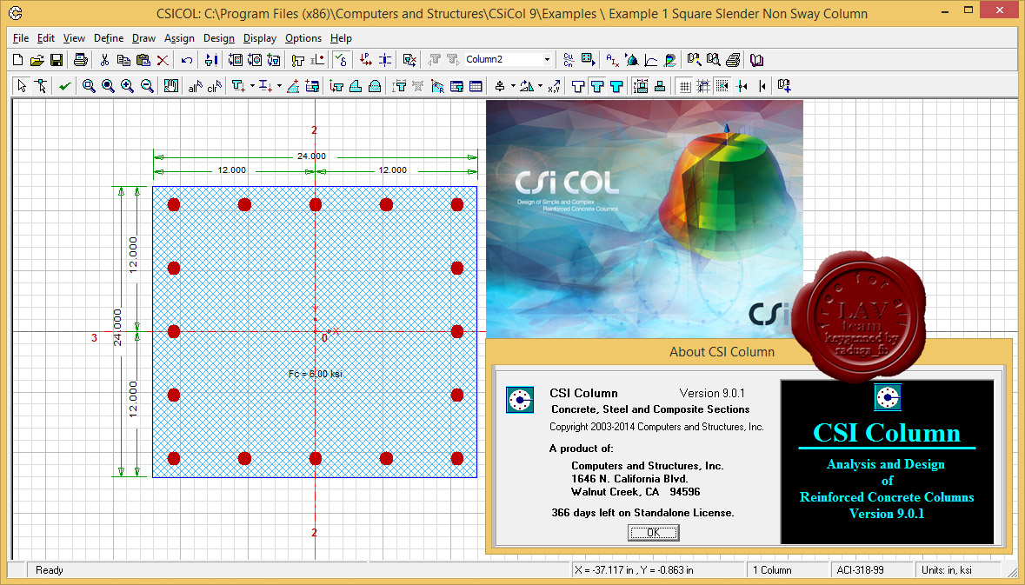Click the Cu/Cn capacity ratio icon
Image resolution: width=1025 pixels, height=585 pixels.
tap(569, 60)
